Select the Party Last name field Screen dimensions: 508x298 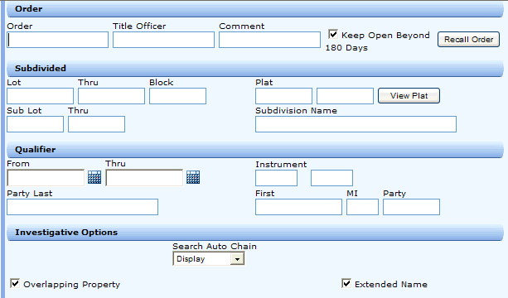tap(82, 207)
